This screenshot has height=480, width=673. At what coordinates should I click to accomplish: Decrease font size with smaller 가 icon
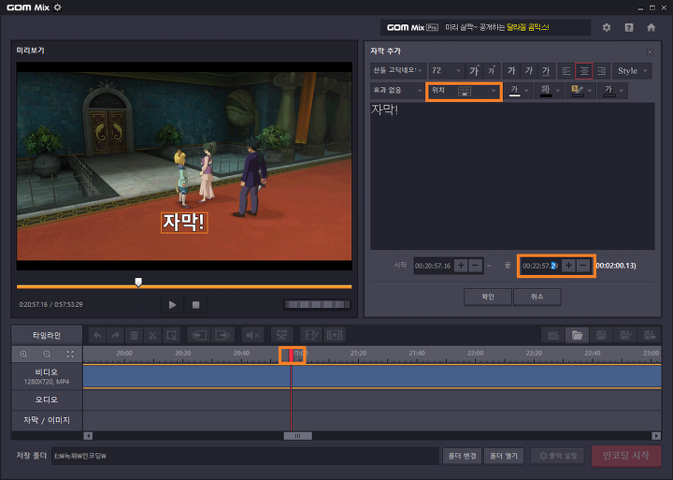[492, 70]
